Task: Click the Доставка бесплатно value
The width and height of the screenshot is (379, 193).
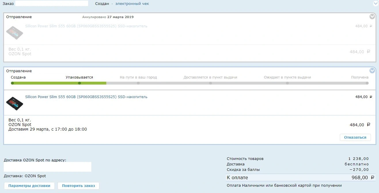Action: [x=357, y=164]
